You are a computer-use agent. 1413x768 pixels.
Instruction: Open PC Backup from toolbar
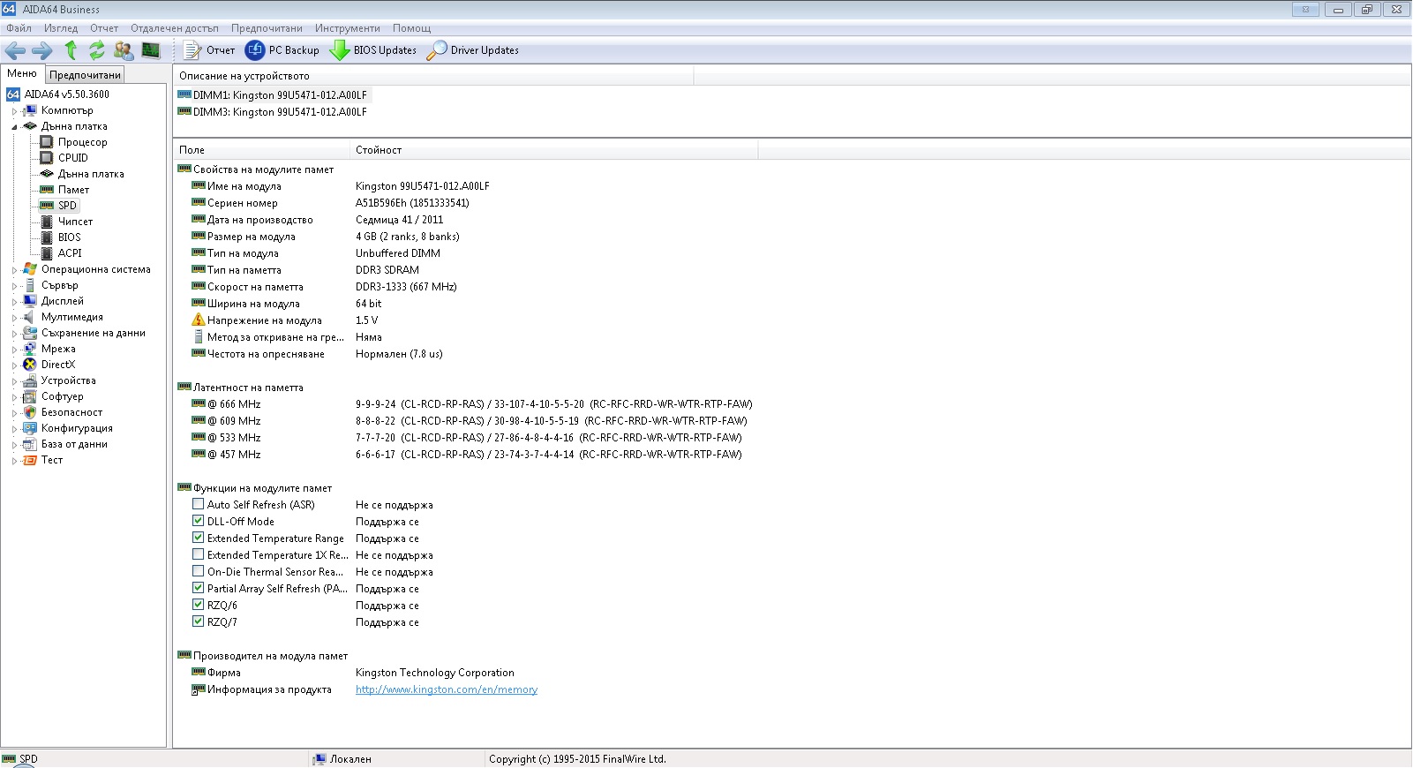click(x=282, y=50)
